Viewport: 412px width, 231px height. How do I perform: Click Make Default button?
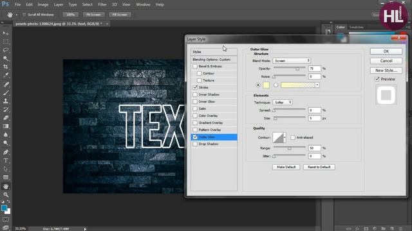[x=286, y=167]
